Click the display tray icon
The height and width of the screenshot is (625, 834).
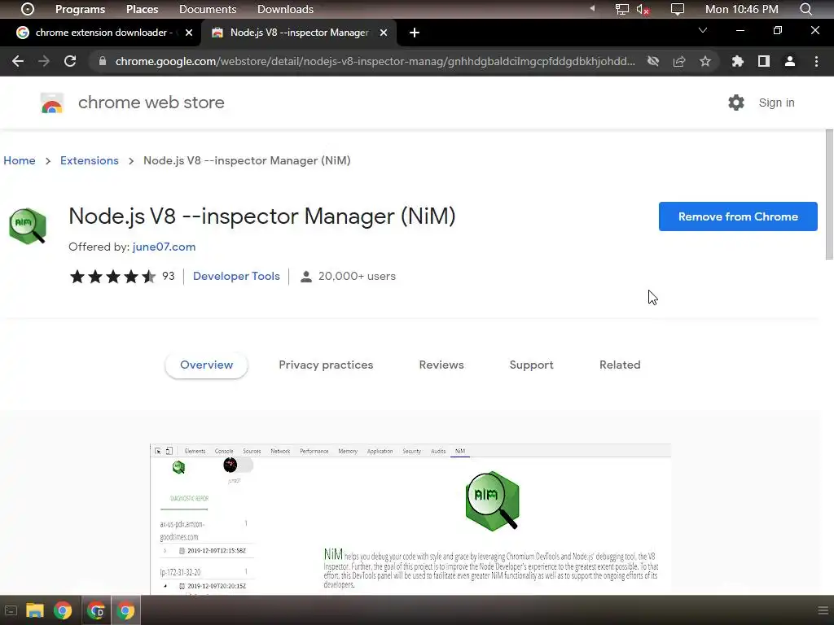(677, 9)
